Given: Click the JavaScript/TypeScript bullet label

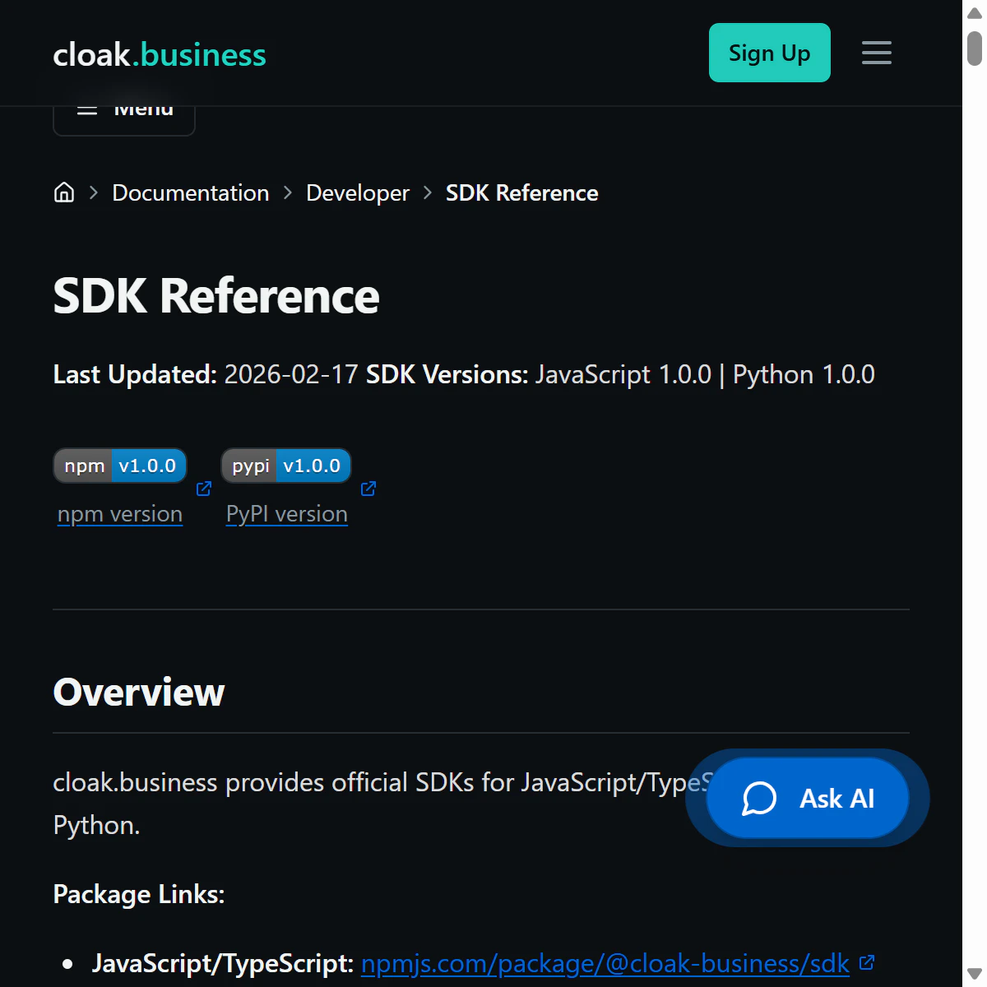Looking at the screenshot, I should pos(223,963).
